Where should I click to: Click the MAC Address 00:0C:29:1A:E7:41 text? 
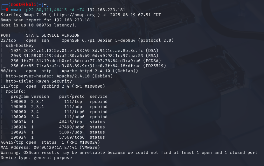[x=50, y=147]
